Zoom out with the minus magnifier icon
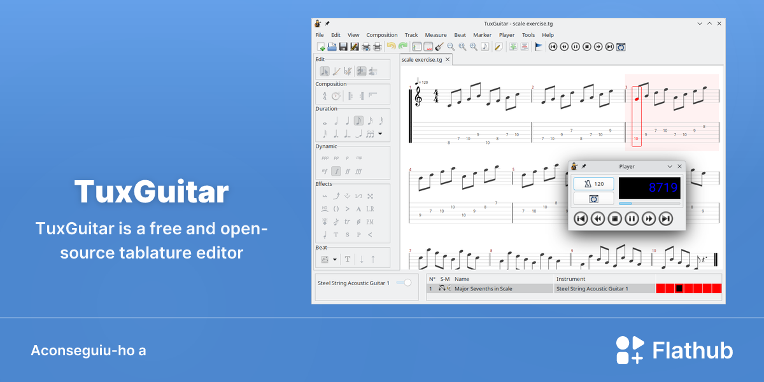This screenshot has width=764, height=382. click(451, 46)
